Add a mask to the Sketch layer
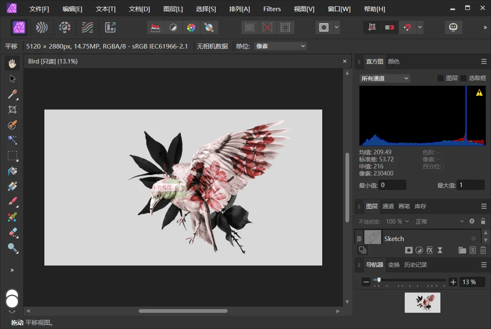 [x=408, y=250]
